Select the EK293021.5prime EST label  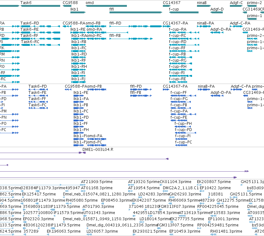click(150, 231)
